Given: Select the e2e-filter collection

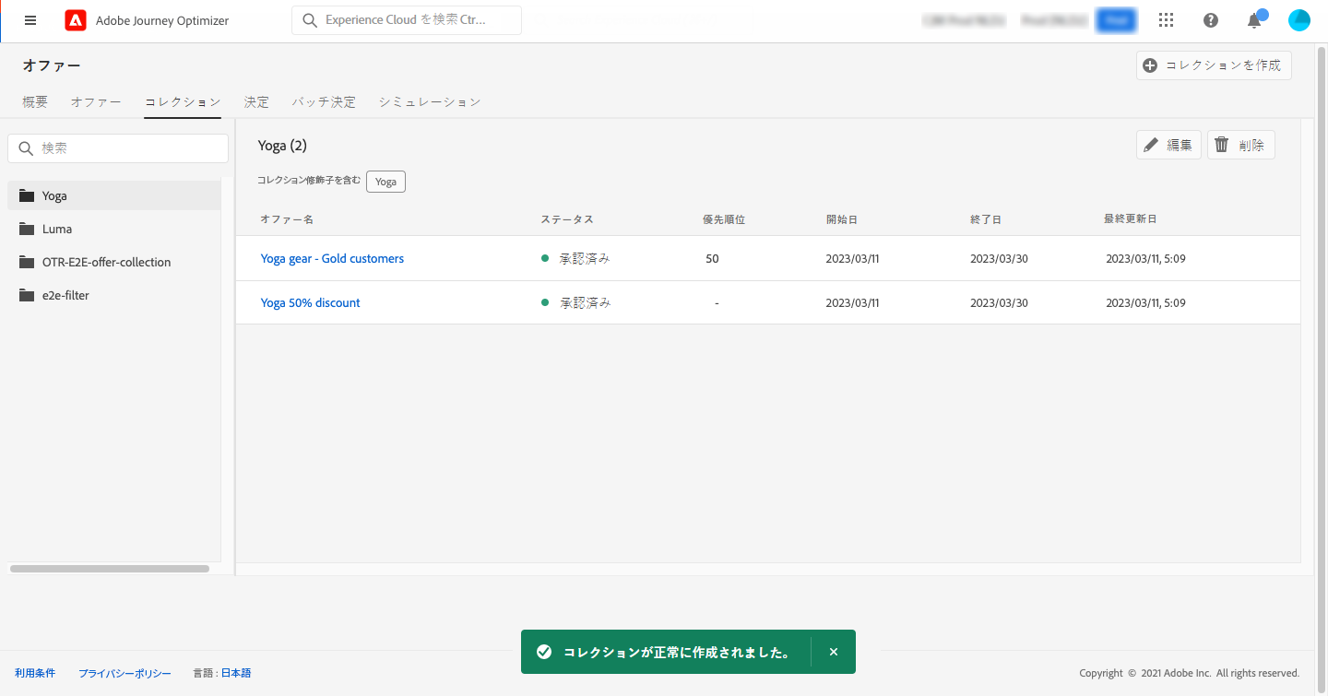Looking at the screenshot, I should [x=113, y=295].
